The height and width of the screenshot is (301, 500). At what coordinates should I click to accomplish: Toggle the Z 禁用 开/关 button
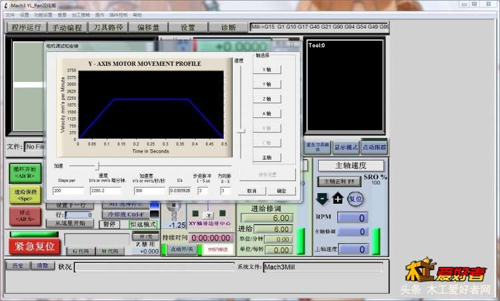click(145, 236)
